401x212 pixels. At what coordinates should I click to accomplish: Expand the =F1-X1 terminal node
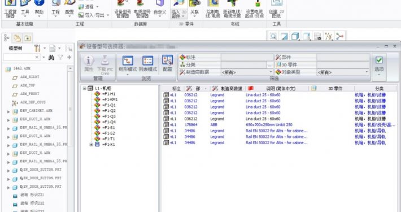click(91, 145)
